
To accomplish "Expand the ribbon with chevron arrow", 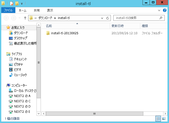I will [159, 10].
